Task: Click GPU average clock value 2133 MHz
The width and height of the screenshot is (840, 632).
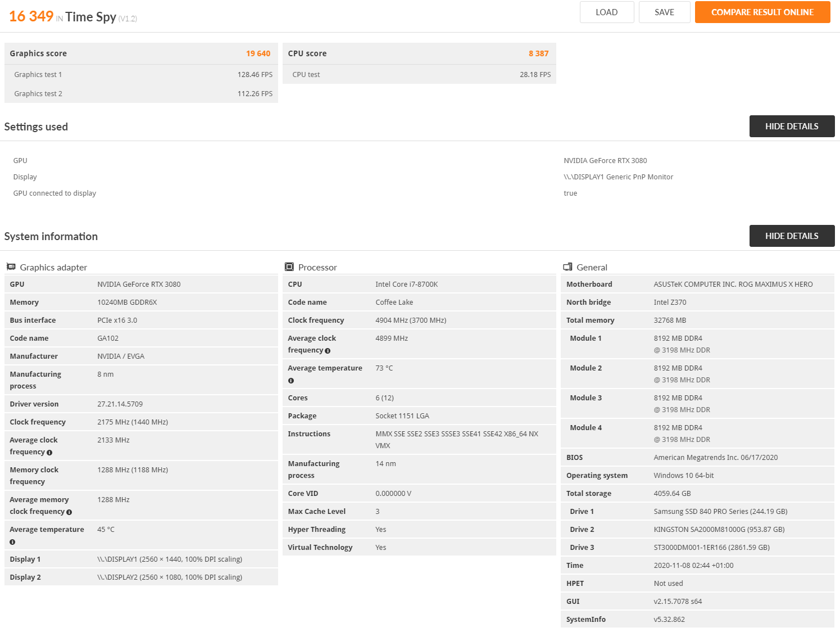Action: pos(113,440)
